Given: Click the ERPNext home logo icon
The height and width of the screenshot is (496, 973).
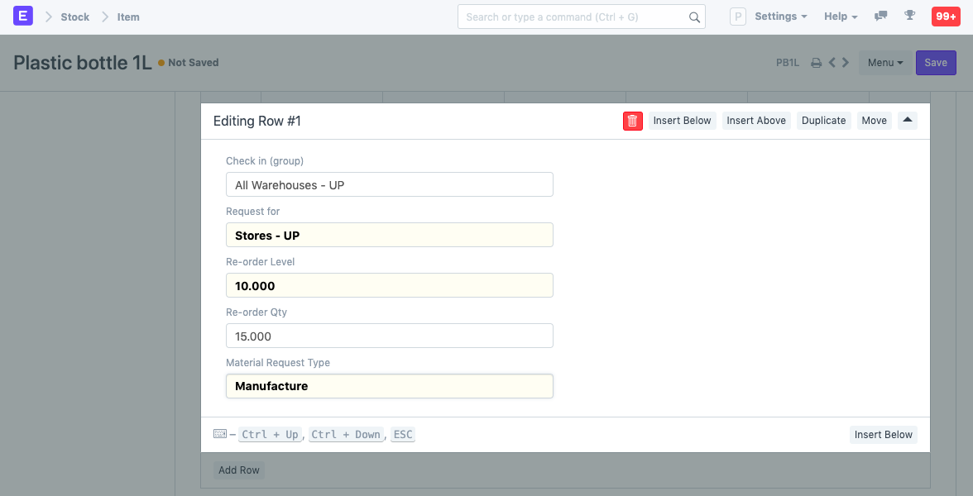Looking at the screenshot, I should pos(23,17).
